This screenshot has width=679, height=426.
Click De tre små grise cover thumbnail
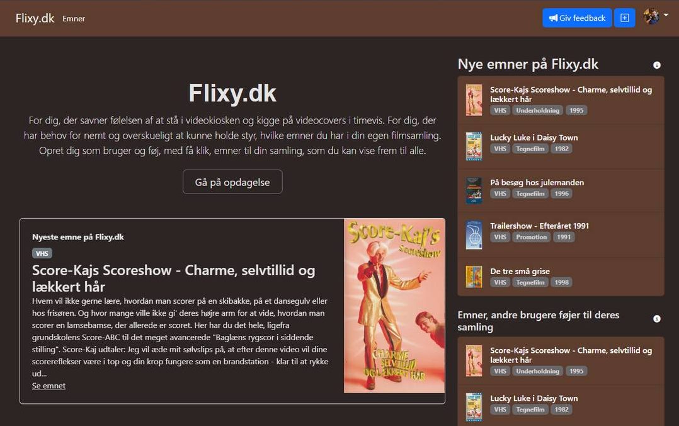[474, 277]
